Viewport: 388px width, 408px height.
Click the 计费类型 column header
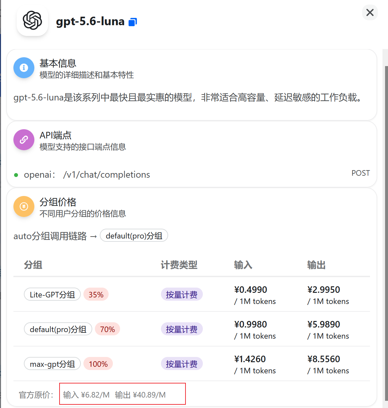click(179, 265)
